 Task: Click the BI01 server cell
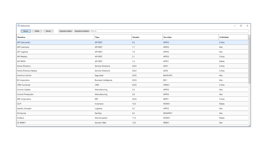coord(165,80)
